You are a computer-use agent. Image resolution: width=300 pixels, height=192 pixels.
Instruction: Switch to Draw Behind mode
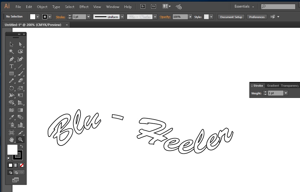tap(16, 172)
